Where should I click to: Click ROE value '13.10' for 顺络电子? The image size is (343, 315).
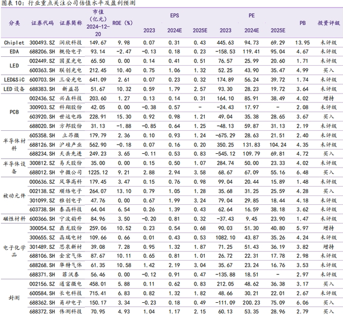click(x=124, y=191)
